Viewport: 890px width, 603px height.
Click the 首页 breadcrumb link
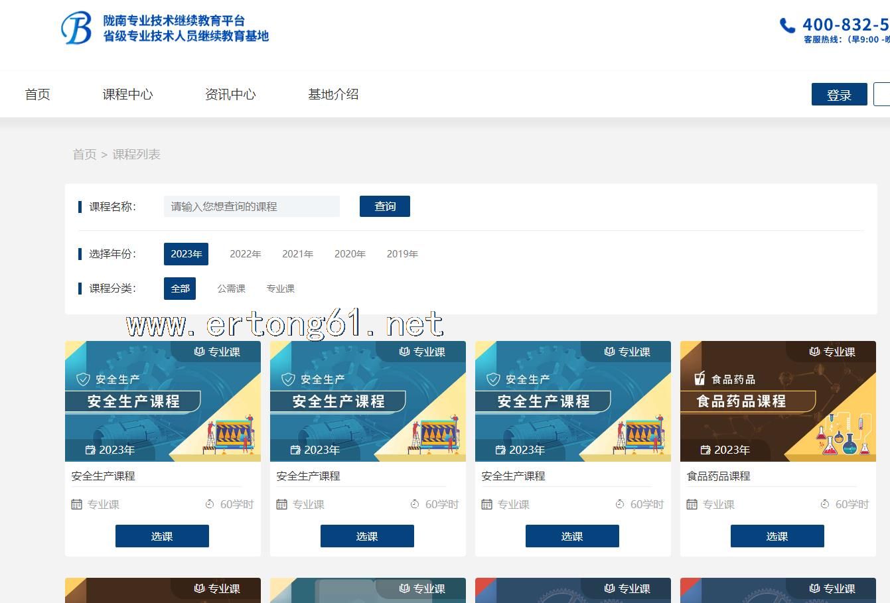point(84,155)
